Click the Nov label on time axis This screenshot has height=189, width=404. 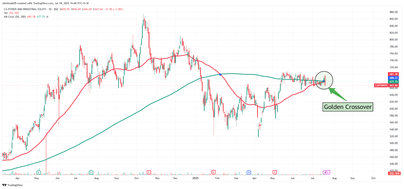tap(157, 178)
